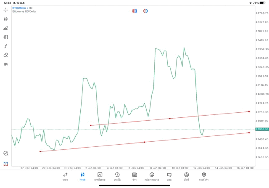The height and width of the screenshot is (188, 269).
Task: Open the Quotes (ราคา) tab
Action: (x=65, y=176)
